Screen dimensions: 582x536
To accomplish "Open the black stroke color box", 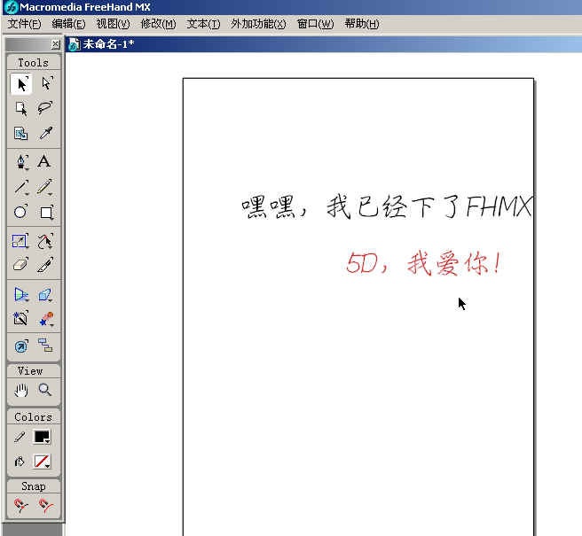I will [x=42, y=437].
